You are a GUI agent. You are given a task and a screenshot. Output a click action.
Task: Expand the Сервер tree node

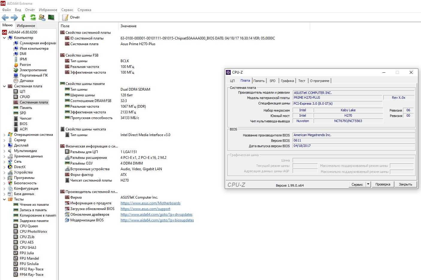(4, 140)
